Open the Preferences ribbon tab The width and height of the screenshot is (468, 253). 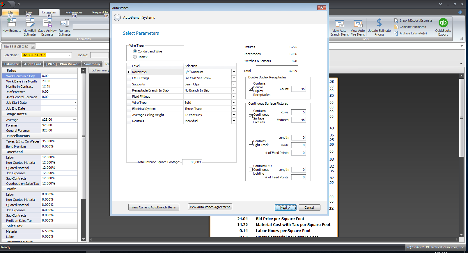click(74, 12)
